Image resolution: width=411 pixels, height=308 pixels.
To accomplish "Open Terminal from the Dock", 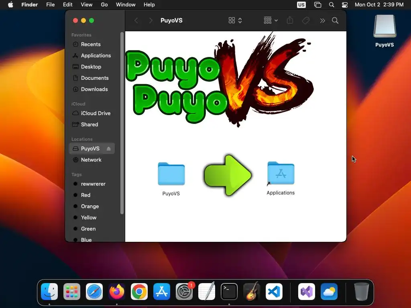I will [x=229, y=292].
